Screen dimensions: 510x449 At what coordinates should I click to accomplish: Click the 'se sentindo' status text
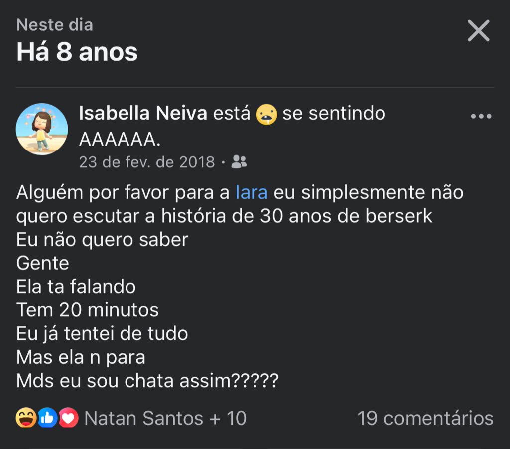tap(334, 114)
